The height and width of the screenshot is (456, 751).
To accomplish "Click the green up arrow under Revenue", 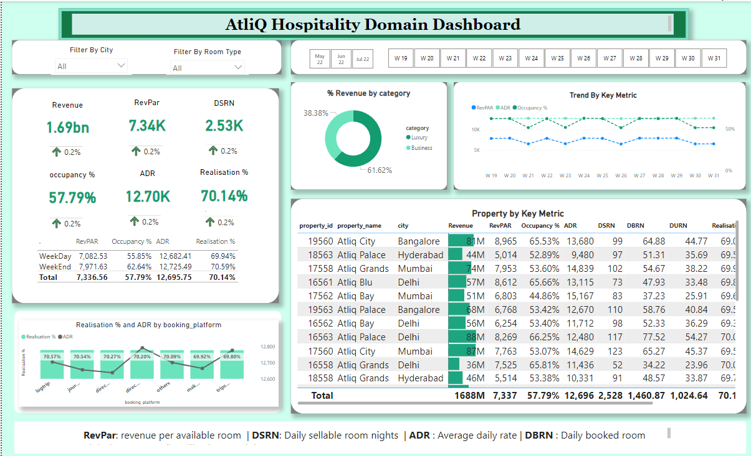I will (x=57, y=152).
